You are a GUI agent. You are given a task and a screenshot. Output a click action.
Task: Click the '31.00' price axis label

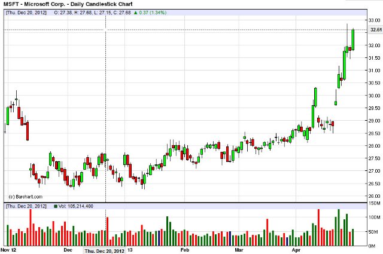point(374,71)
